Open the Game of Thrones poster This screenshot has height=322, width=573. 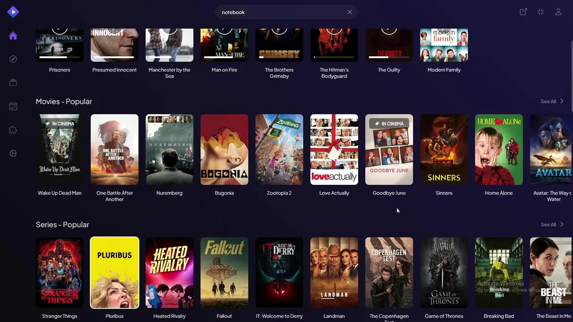point(444,273)
